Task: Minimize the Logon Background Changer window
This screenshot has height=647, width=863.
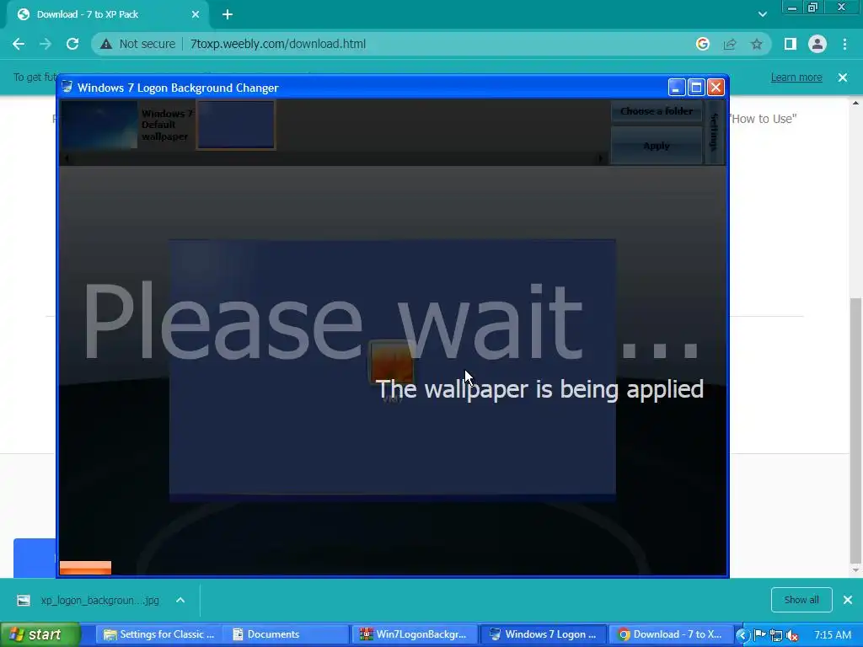Action: (x=677, y=87)
